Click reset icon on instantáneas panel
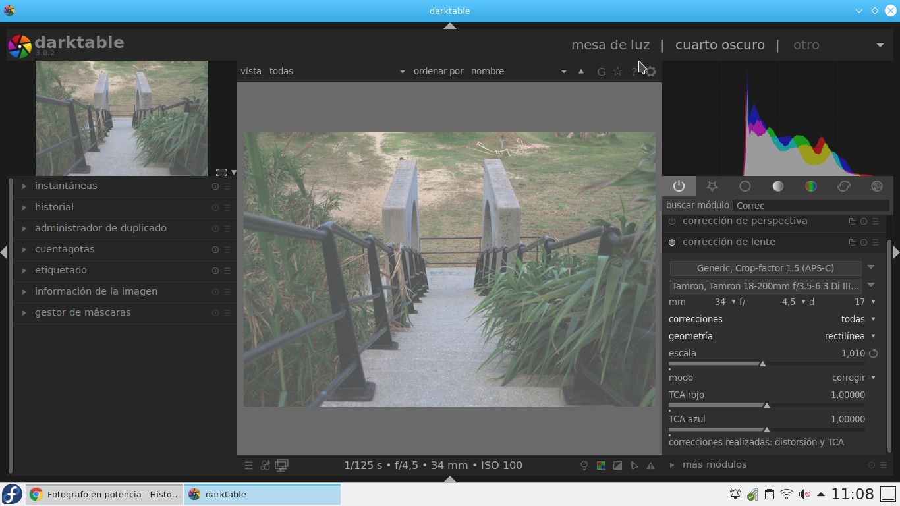Image resolution: width=900 pixels, height=506 pixels. coord(215,186)
